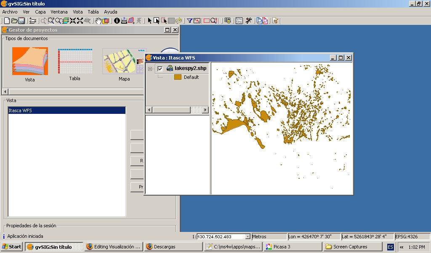Collapse the lakespy2.shp layer tree node

pyautogui.click(x=149, y=69)
